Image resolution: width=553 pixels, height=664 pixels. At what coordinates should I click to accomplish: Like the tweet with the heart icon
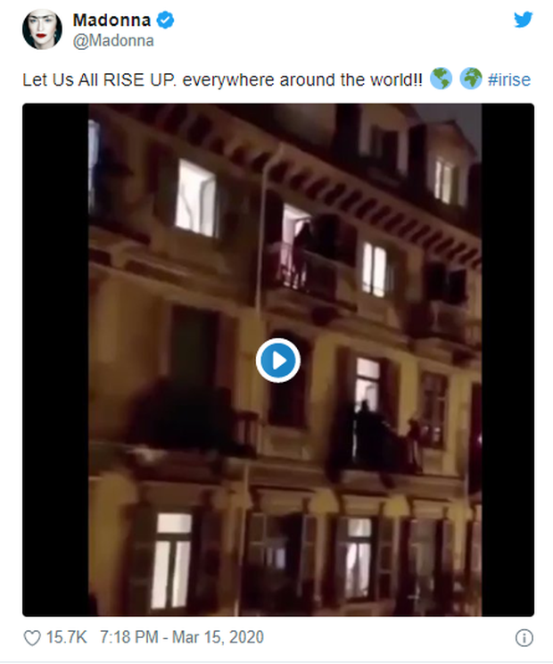[32, 638]
